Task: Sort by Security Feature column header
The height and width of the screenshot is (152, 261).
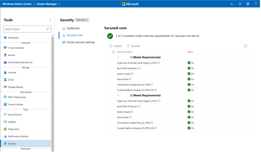Action: [125, 52]
